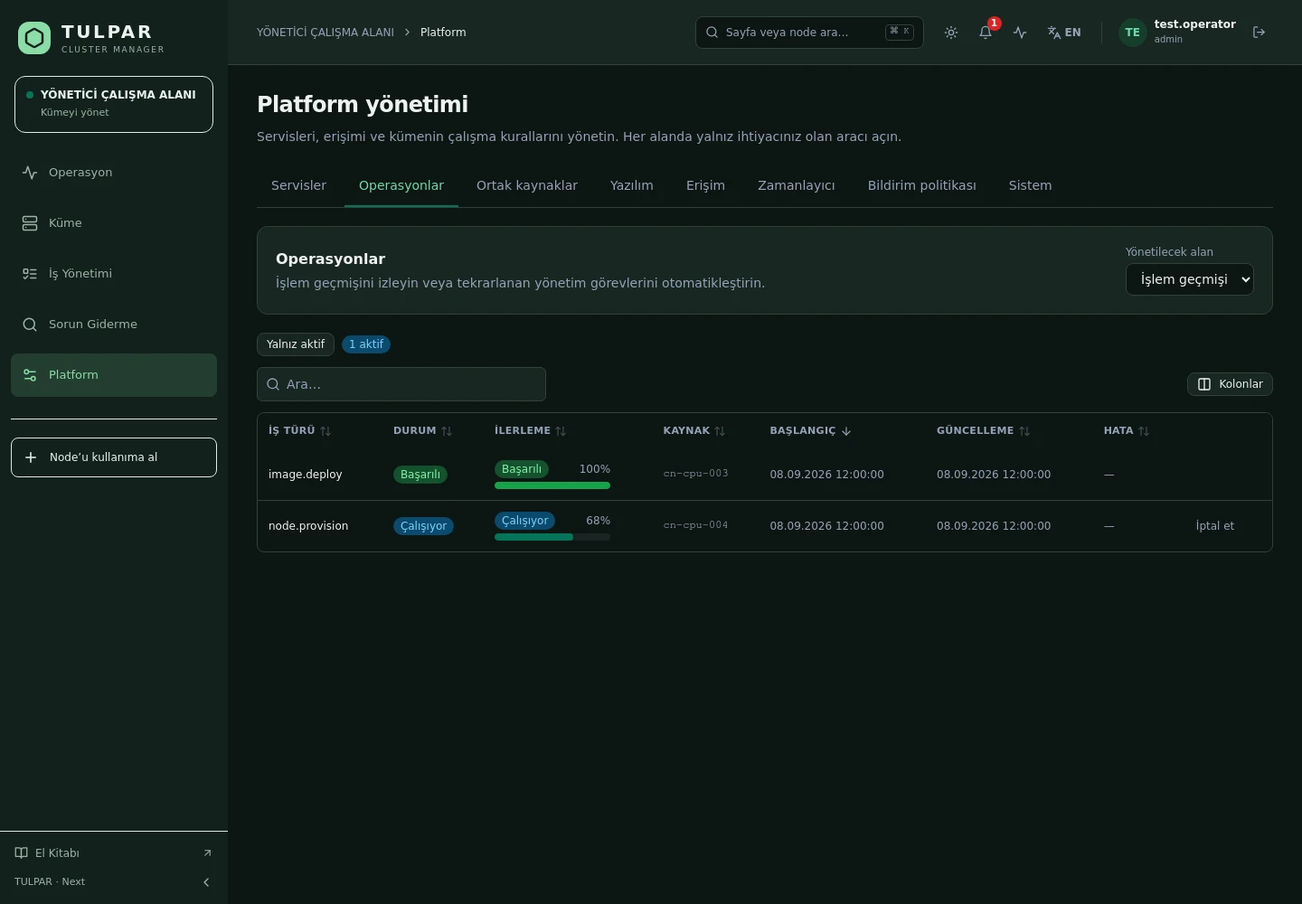Click İptal et for node.provision
Viewport: 1302px width, 904px height.
tap(1214, 526)
